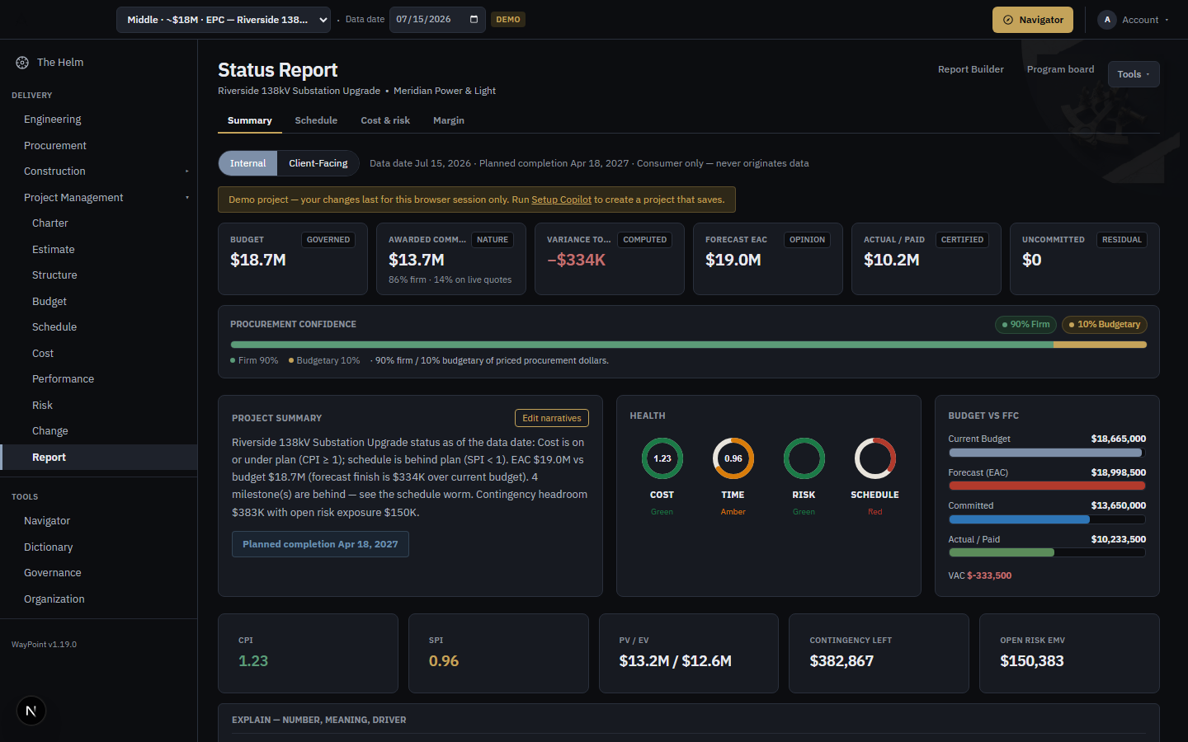This screenshot has width=1188, height=742.
Task: Click the 90% Firm badge
Action: [1025, 325]
